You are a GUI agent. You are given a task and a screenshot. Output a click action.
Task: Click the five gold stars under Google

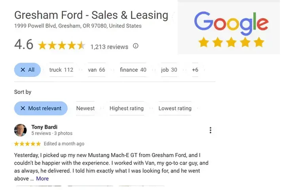231,42
